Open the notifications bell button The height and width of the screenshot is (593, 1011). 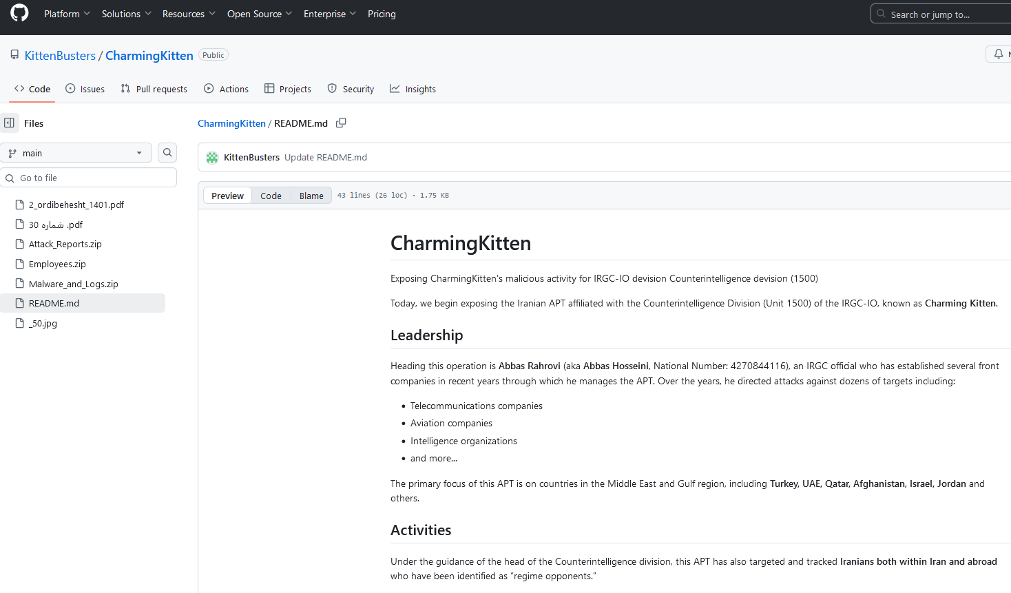click(x=999, y=54)
